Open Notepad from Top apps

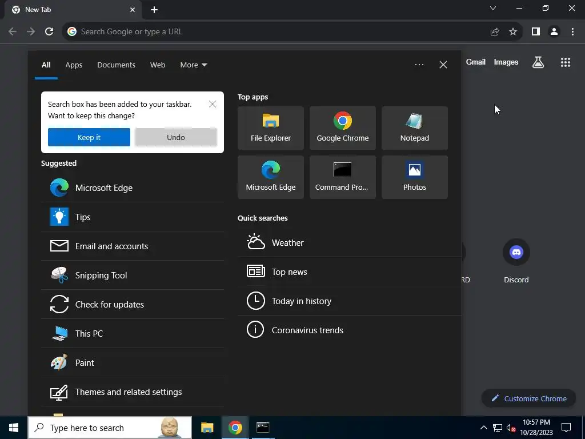click(x=415, y=128)
